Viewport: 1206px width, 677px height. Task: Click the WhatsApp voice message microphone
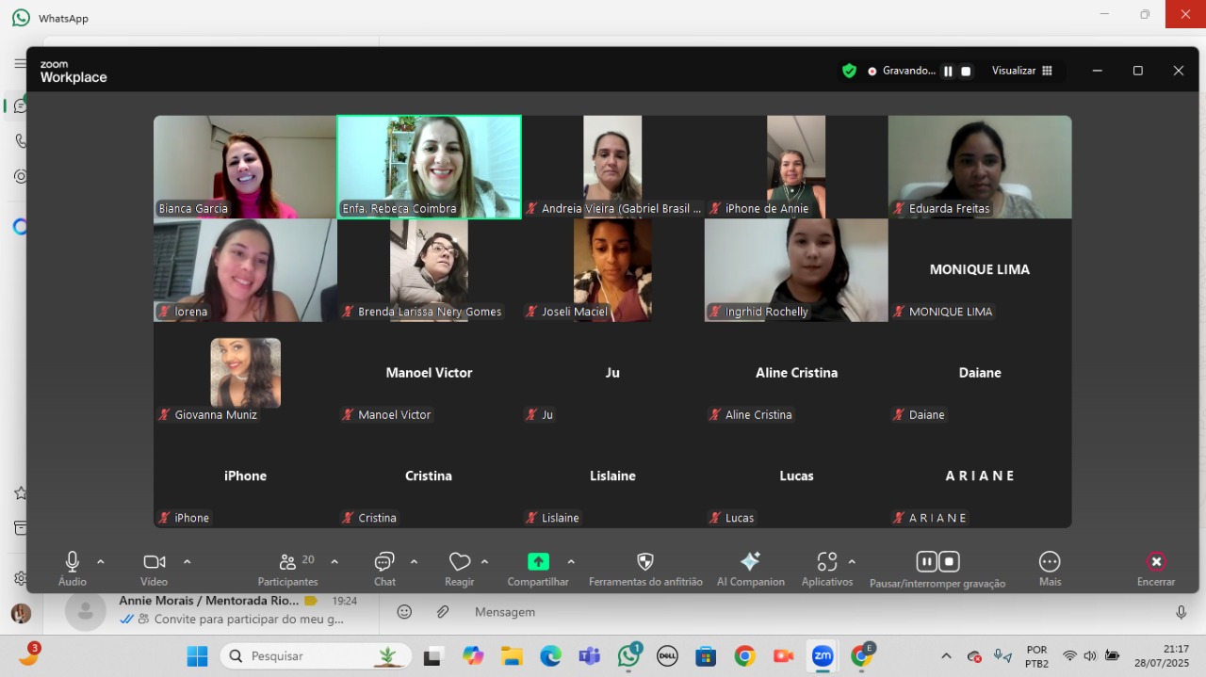pos(1182,612)
